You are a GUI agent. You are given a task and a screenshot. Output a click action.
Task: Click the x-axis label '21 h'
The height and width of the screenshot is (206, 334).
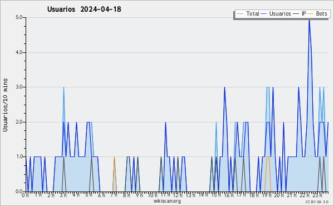tap(292, 195)
